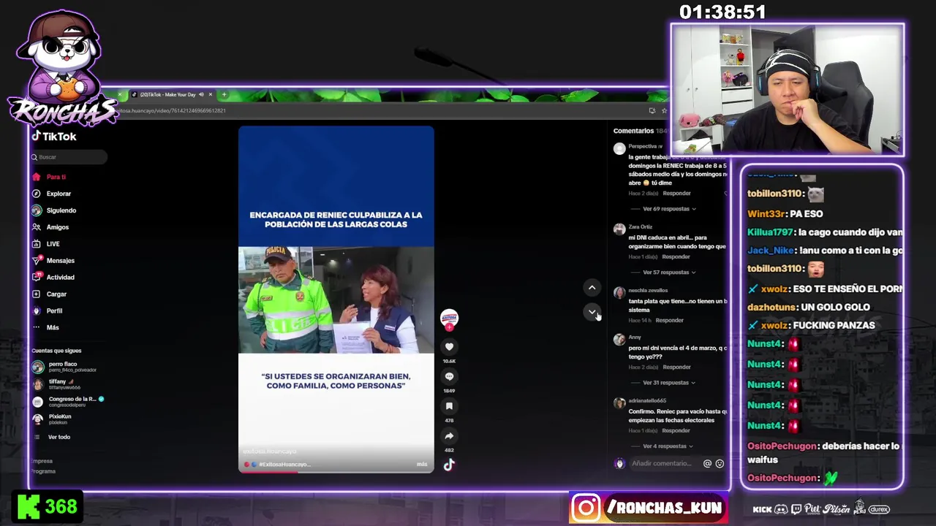Screen dimensions: 936x526
Task: Click the browser address bar URL
Action: [173, 111]
